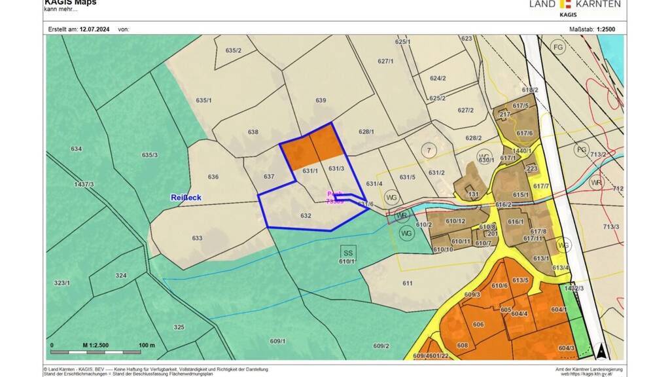Select orange parcel 606
670x377 pixels.
pyautogui.click(x=478, y=325)
